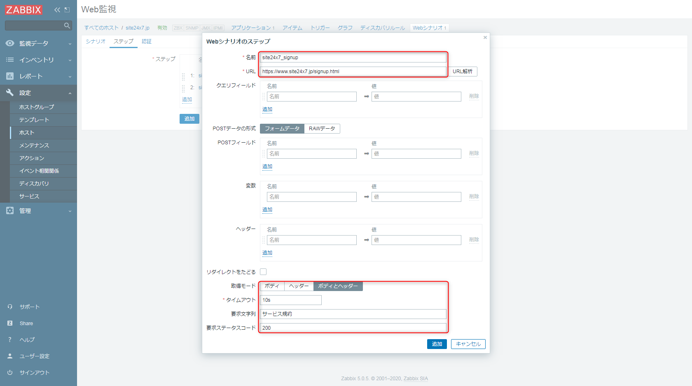
Task: Open ディスカバリ in sidebar
Action: coord(43,183)
